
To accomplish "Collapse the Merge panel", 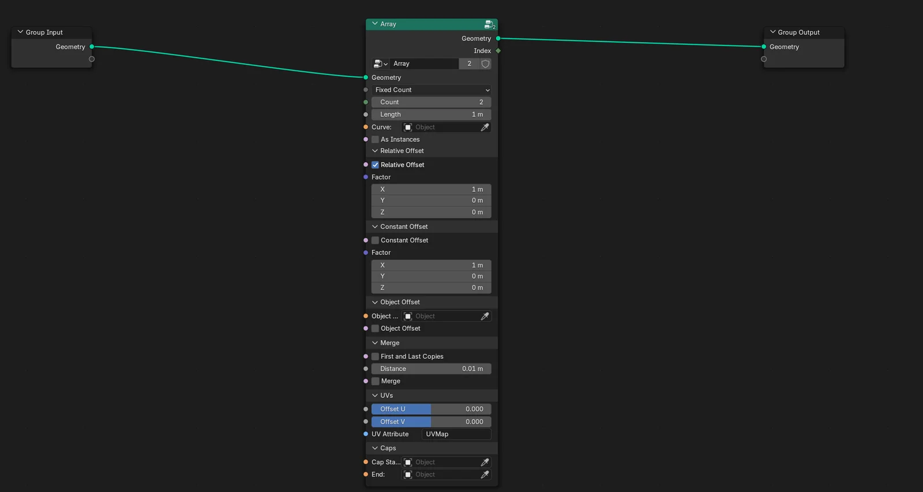I will pyautogui.click(x=375, y=343).
